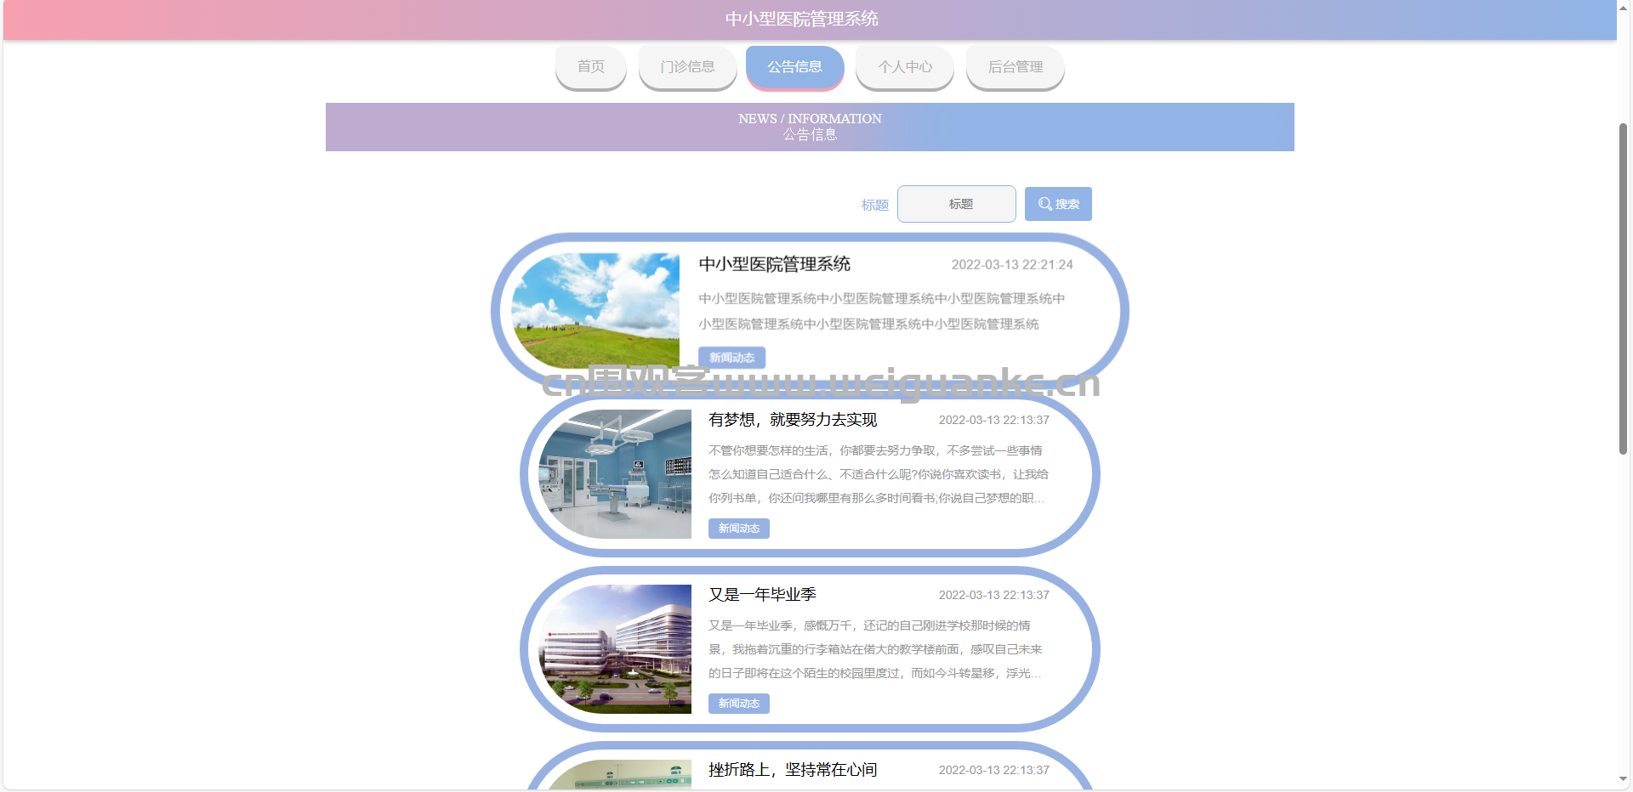Click the 标题 label beside search field
This screenshot has width=1633, height=792.
tap(875, 205)
